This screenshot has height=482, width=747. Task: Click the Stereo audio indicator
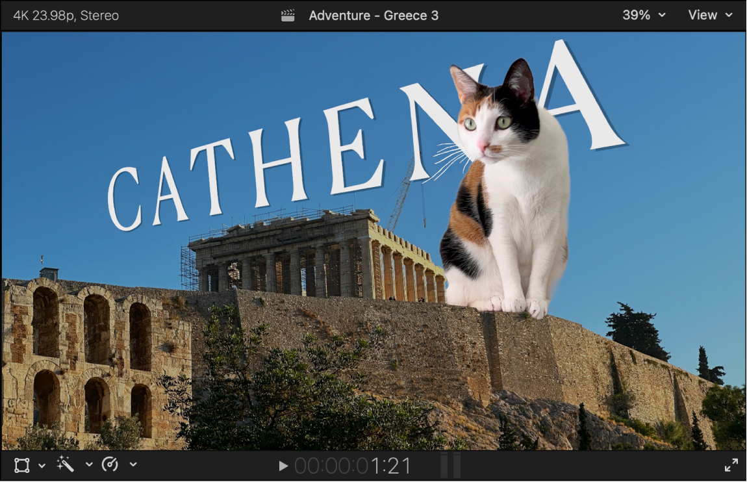tap(99, 15)
